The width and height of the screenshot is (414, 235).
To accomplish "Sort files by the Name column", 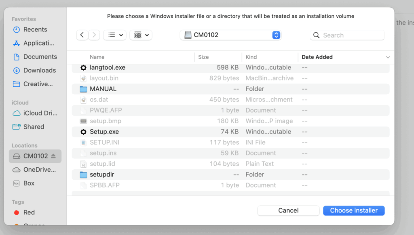I will (x=97, y=57).
